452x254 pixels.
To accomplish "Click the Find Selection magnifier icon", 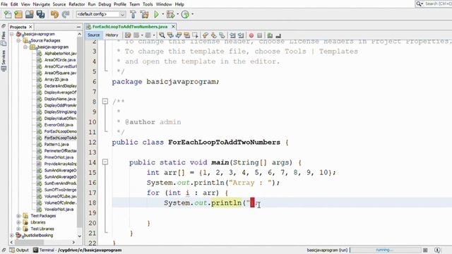I will point(162,35).
